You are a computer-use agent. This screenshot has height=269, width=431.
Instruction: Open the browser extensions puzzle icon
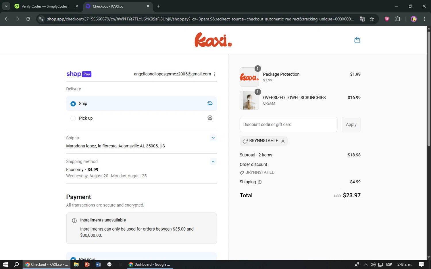[398, 19]
